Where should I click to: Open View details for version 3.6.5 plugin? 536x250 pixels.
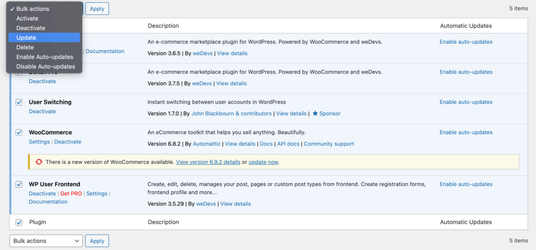click(x=232, y=53)
